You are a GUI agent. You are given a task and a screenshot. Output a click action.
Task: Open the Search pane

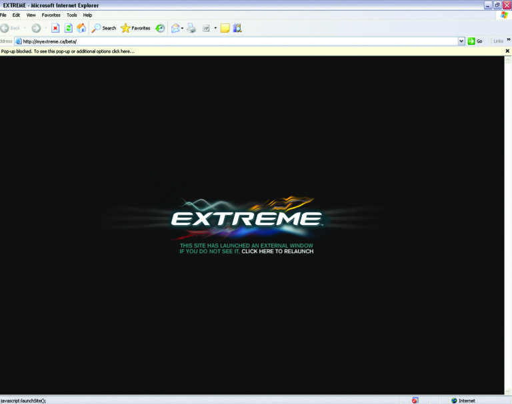104,28
